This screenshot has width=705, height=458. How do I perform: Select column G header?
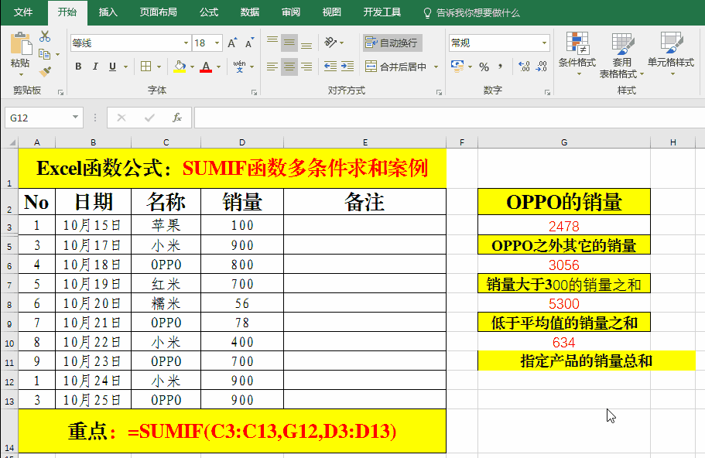[x=564, y=142]
